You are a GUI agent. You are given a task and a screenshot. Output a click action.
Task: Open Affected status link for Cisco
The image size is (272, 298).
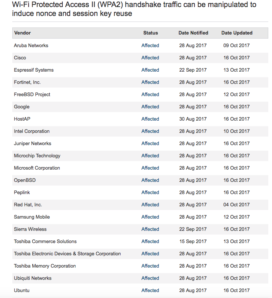tap(150, 58)
